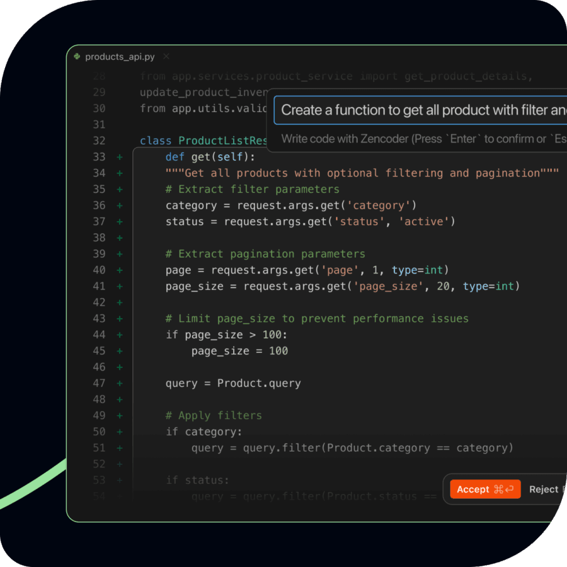
Task: Click 'if category:' line
Action: click(203, 432)
